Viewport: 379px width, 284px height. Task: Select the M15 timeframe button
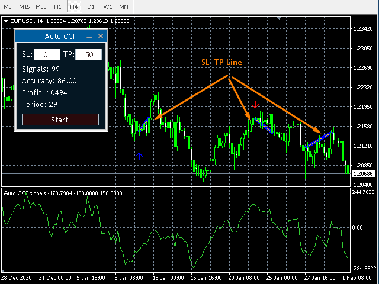(x=24, y=7)
